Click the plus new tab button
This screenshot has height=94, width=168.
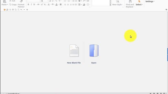[27, 10]
